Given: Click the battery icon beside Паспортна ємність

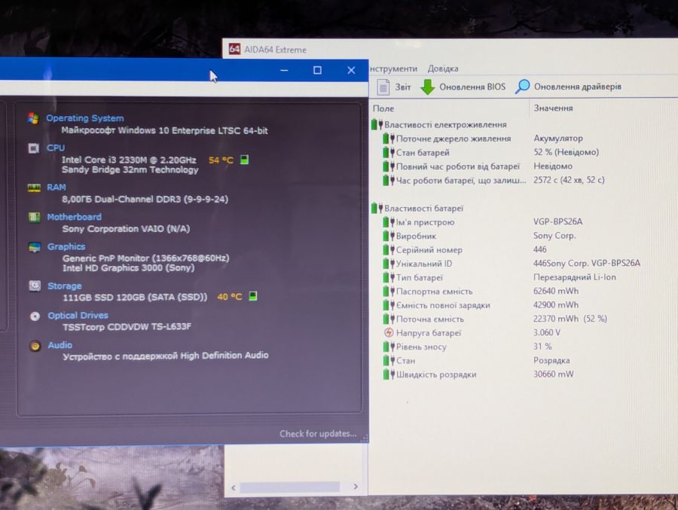Looking at the screenshot, I should (388, 292).
